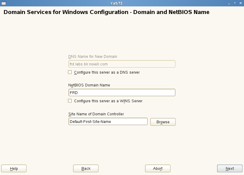The height and width of the screenshot is (175, 244).
Task: Go Back to the previous step
Action: [86, 169]
